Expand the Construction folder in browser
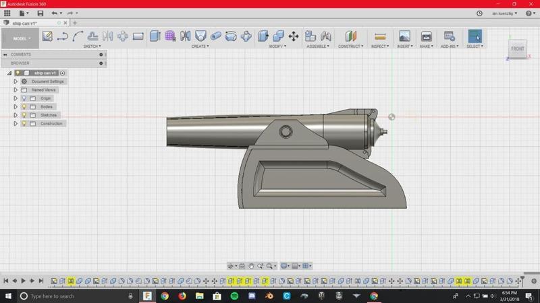The image size is (540, 303). 16,124
